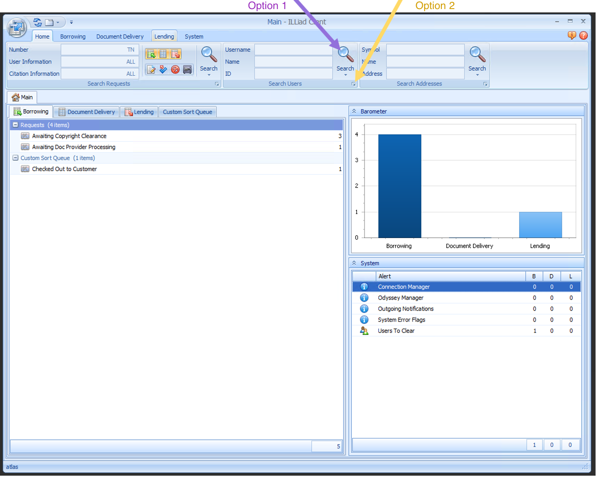Open Awaiting Copyright Clearance queue
The image size is (597, 479).
pos(69,136)
